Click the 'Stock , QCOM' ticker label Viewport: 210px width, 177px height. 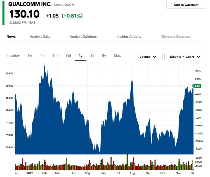(64, 5)
